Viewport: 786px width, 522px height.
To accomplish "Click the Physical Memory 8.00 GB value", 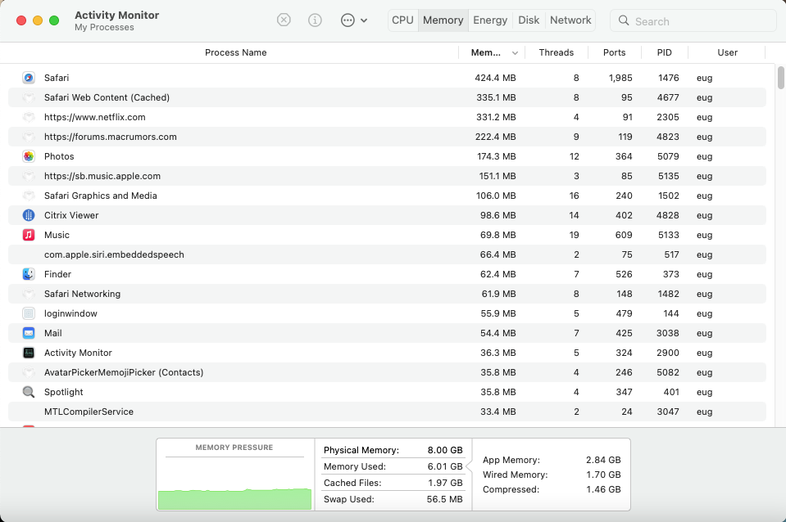I will pos(445,450).
